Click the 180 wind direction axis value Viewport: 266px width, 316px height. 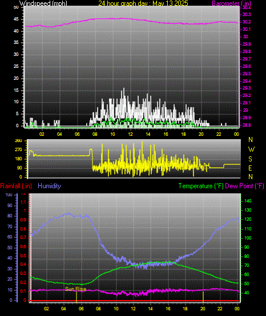pyautogui.click(x=18, y=159)
